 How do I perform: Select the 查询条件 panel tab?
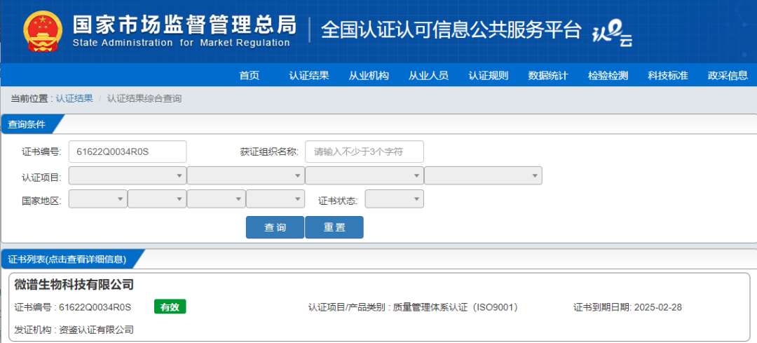click(x=29, y=124)
